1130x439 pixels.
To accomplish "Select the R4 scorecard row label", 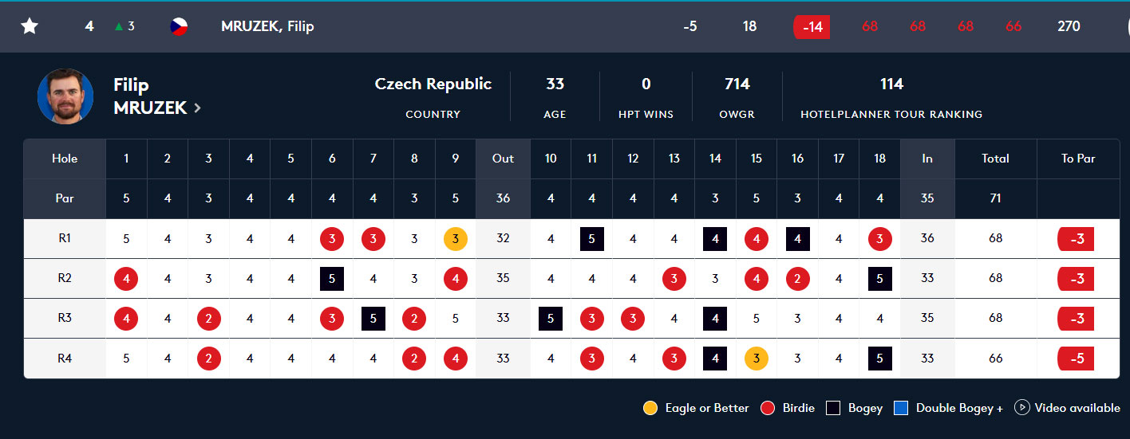I will click(65, 359).
